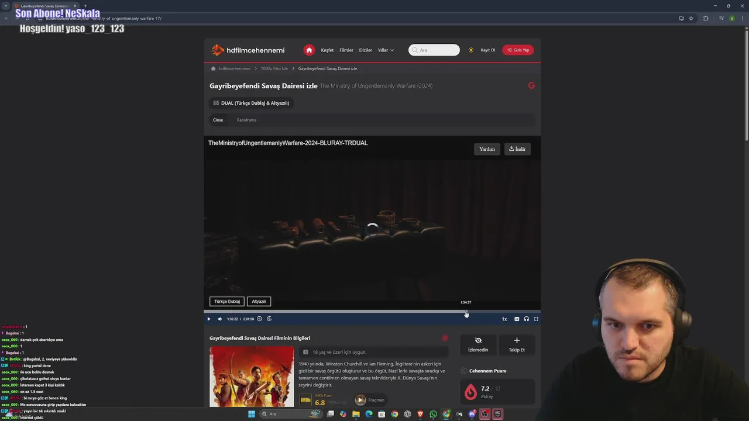This screenshot has width=749, height=421.
Task: Open Microsoft Store from taskbar
Action: point(382,414)
